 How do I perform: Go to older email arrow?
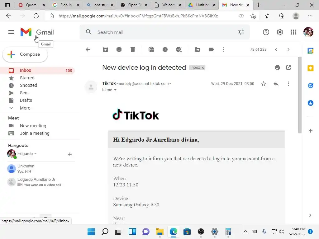point(288,49)
